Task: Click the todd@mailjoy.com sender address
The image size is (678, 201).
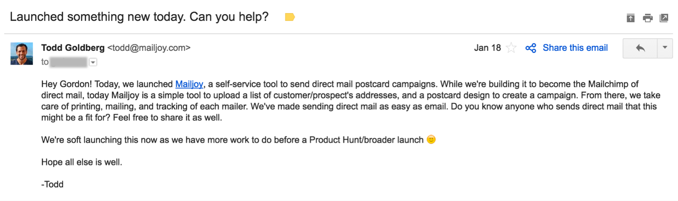Action: [149, 48]
